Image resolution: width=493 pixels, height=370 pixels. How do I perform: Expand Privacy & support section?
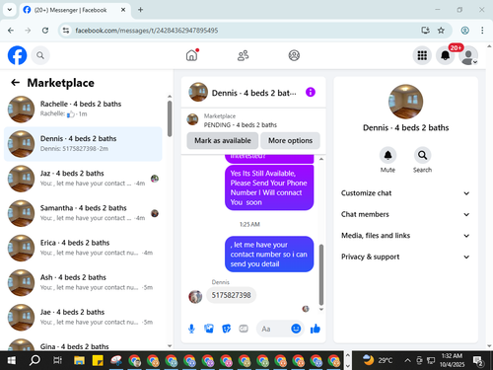point(405,257)
